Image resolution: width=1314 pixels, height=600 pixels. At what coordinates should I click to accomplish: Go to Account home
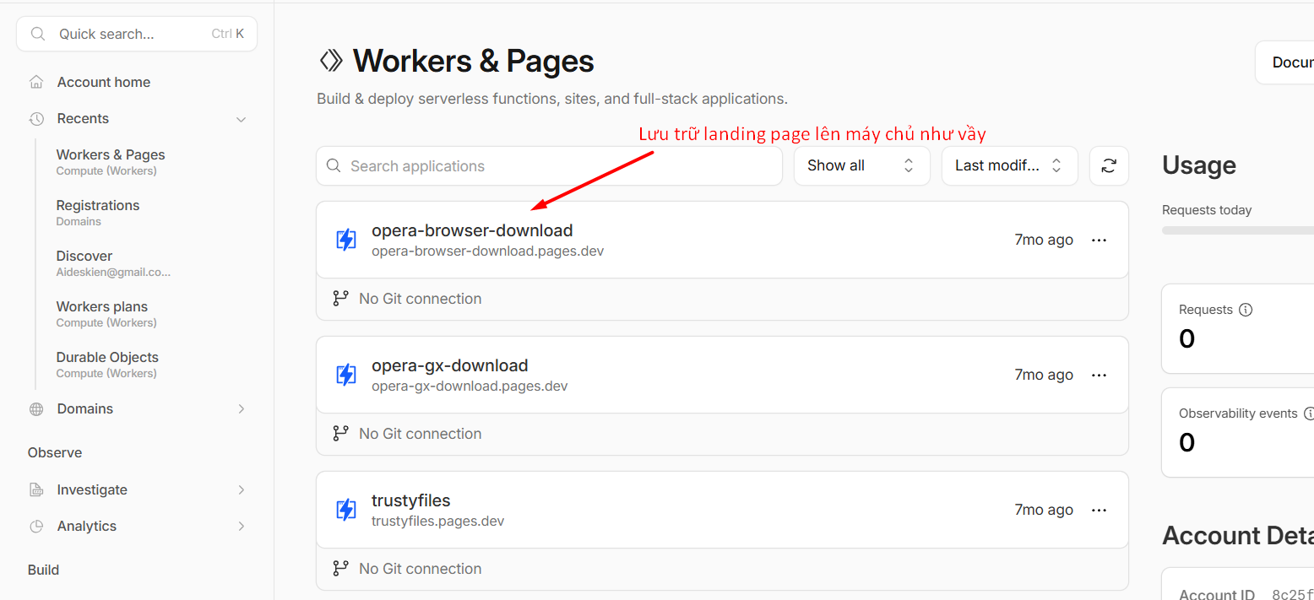(104, 82)
